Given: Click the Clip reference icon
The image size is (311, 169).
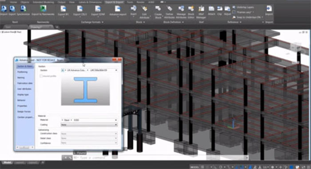Looking at the screenshot, I should pyautogui.click(x=219, y=8).
